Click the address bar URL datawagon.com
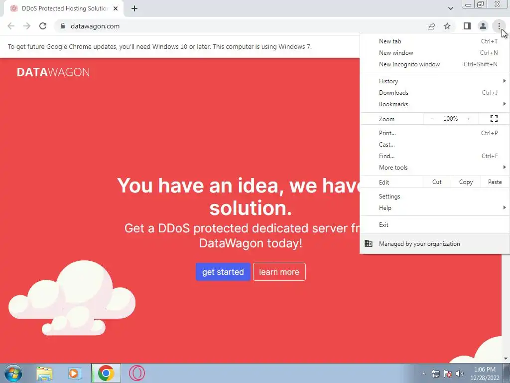Viewport: 510px width, 383px height. point(95,26)
